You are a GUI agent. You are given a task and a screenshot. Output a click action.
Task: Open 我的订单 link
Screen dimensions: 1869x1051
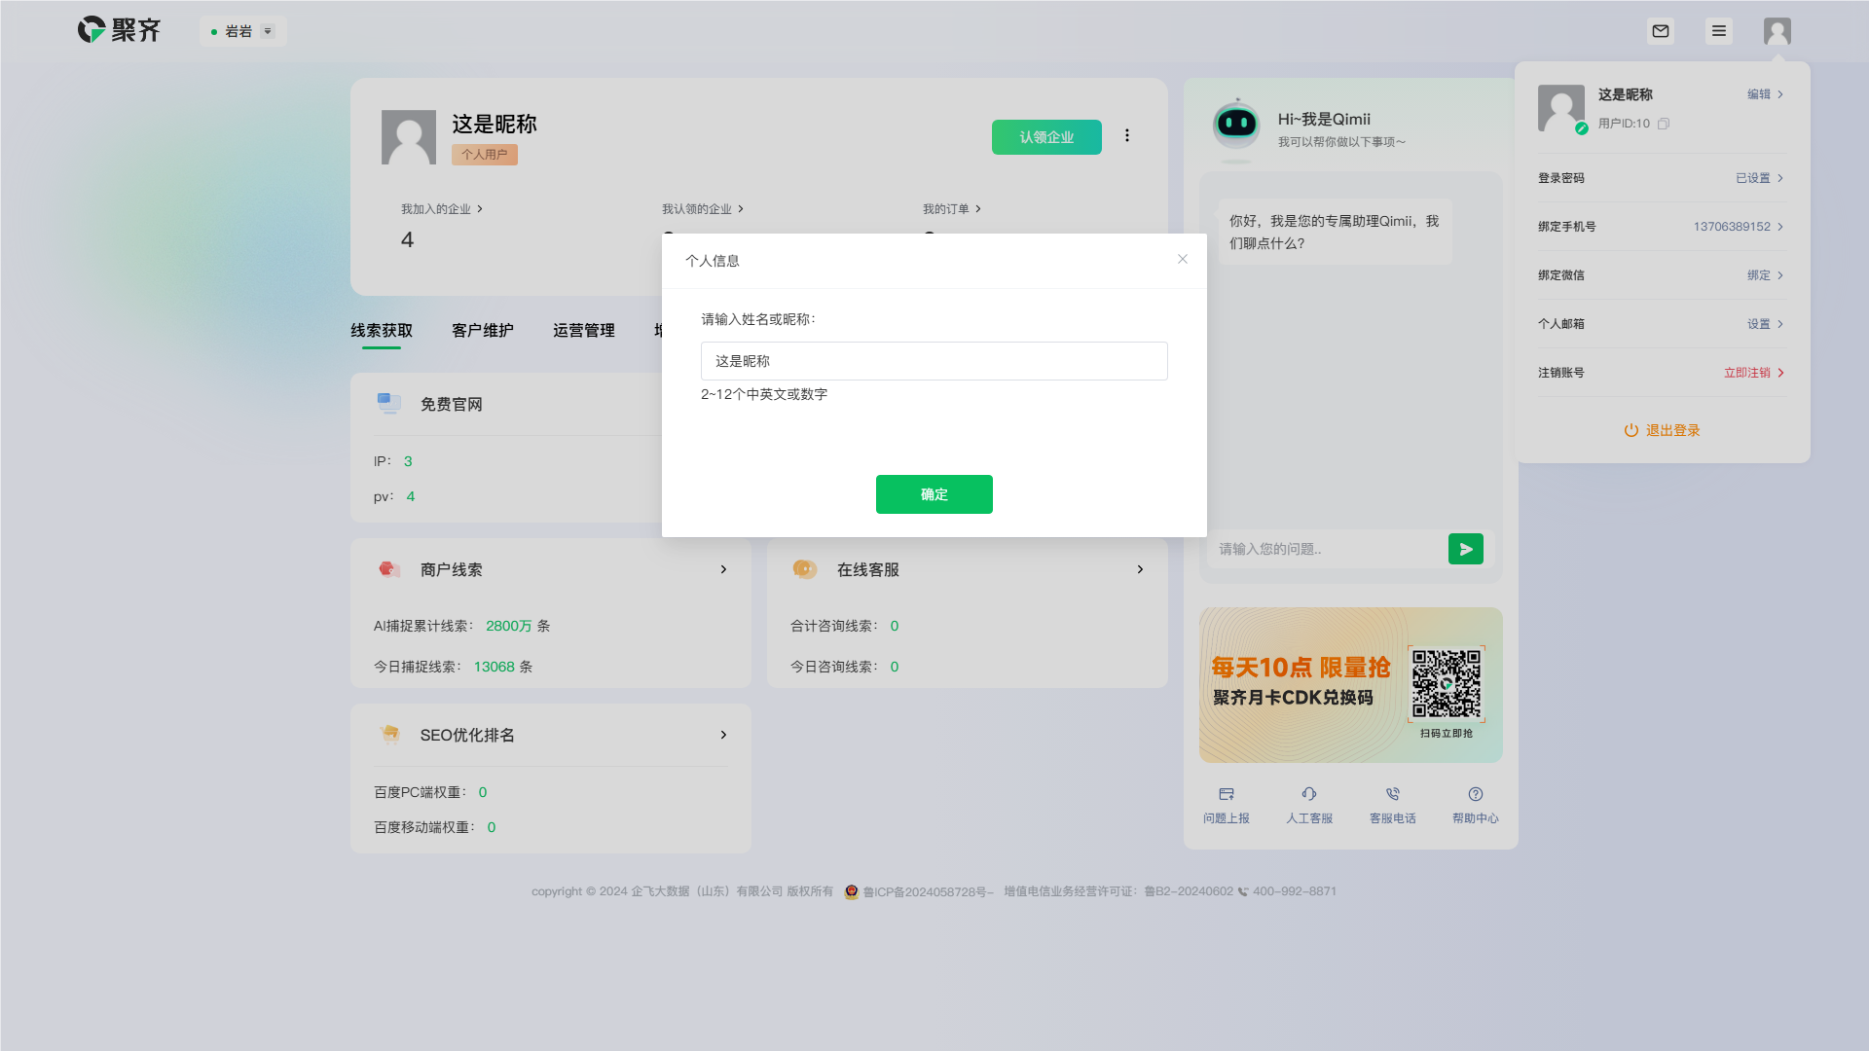(x=952, y=209)
